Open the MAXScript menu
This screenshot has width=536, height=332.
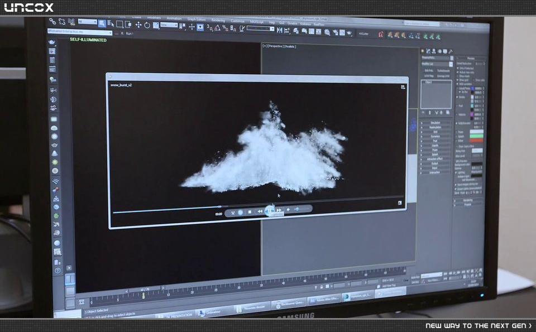[256, 22]
